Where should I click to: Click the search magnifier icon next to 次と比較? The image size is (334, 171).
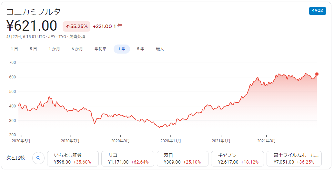click(x=38, y=158)
